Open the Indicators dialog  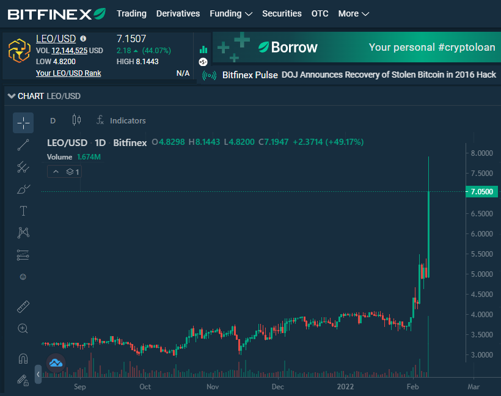pos(121,120)
